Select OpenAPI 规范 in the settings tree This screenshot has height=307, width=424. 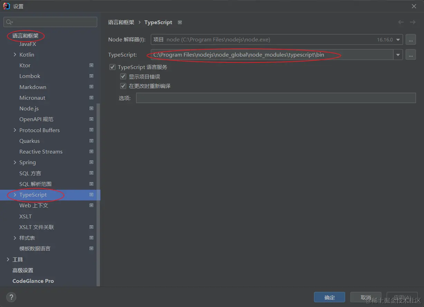(x=36, y=119)
